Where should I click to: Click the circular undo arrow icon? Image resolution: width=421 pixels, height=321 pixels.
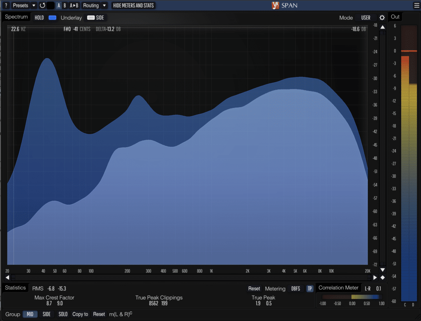click(x=42, y=5)
